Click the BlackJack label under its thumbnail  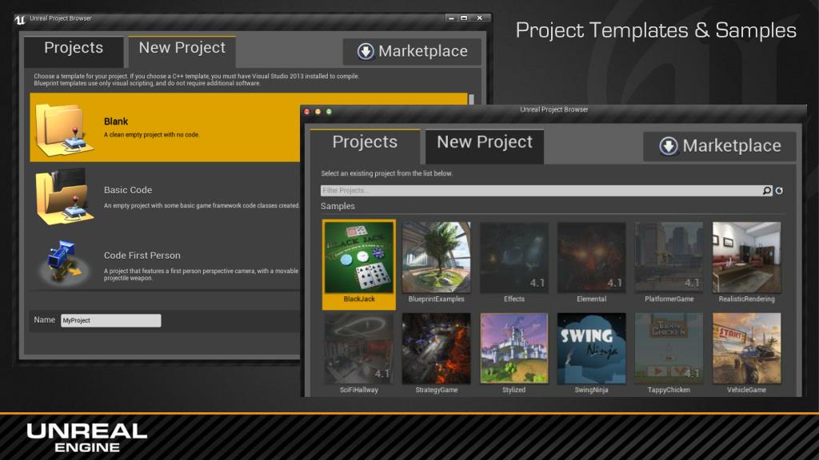[x=359, y=299]
